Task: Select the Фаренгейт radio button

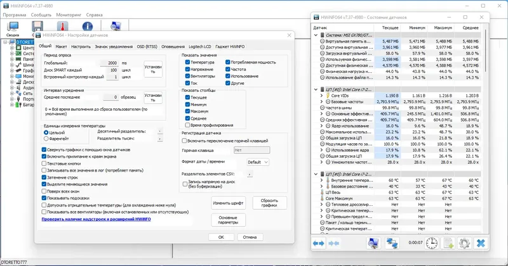Action: pyautogui.click(x=46, y=139)
